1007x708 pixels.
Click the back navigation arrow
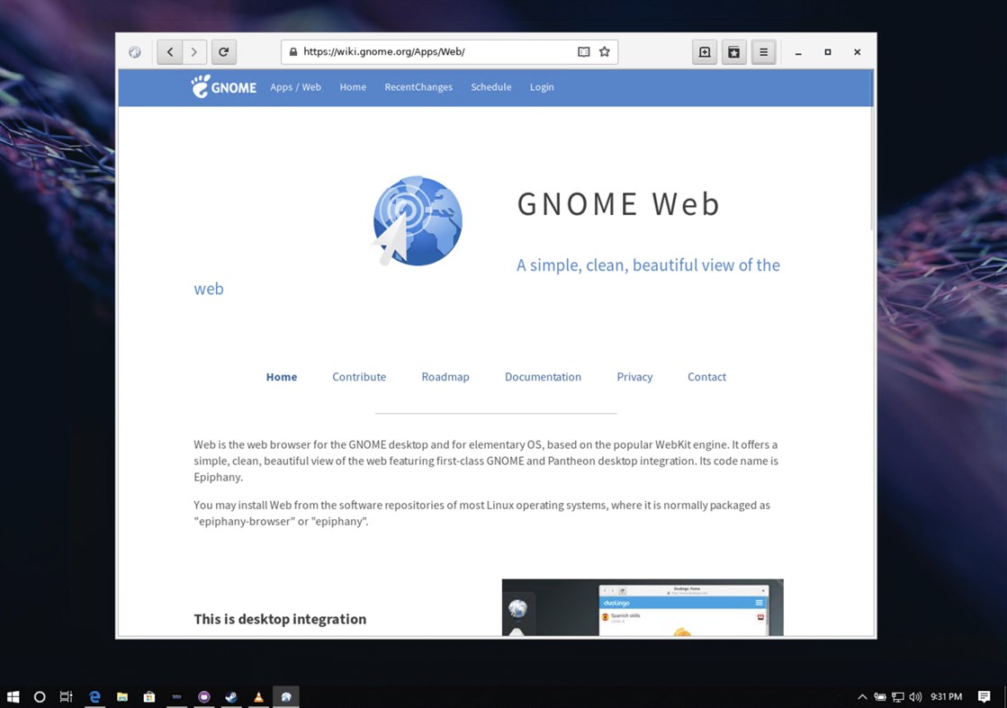[x=170, y=51]
